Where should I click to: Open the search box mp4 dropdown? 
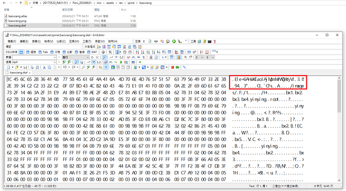tap(55, 62)
